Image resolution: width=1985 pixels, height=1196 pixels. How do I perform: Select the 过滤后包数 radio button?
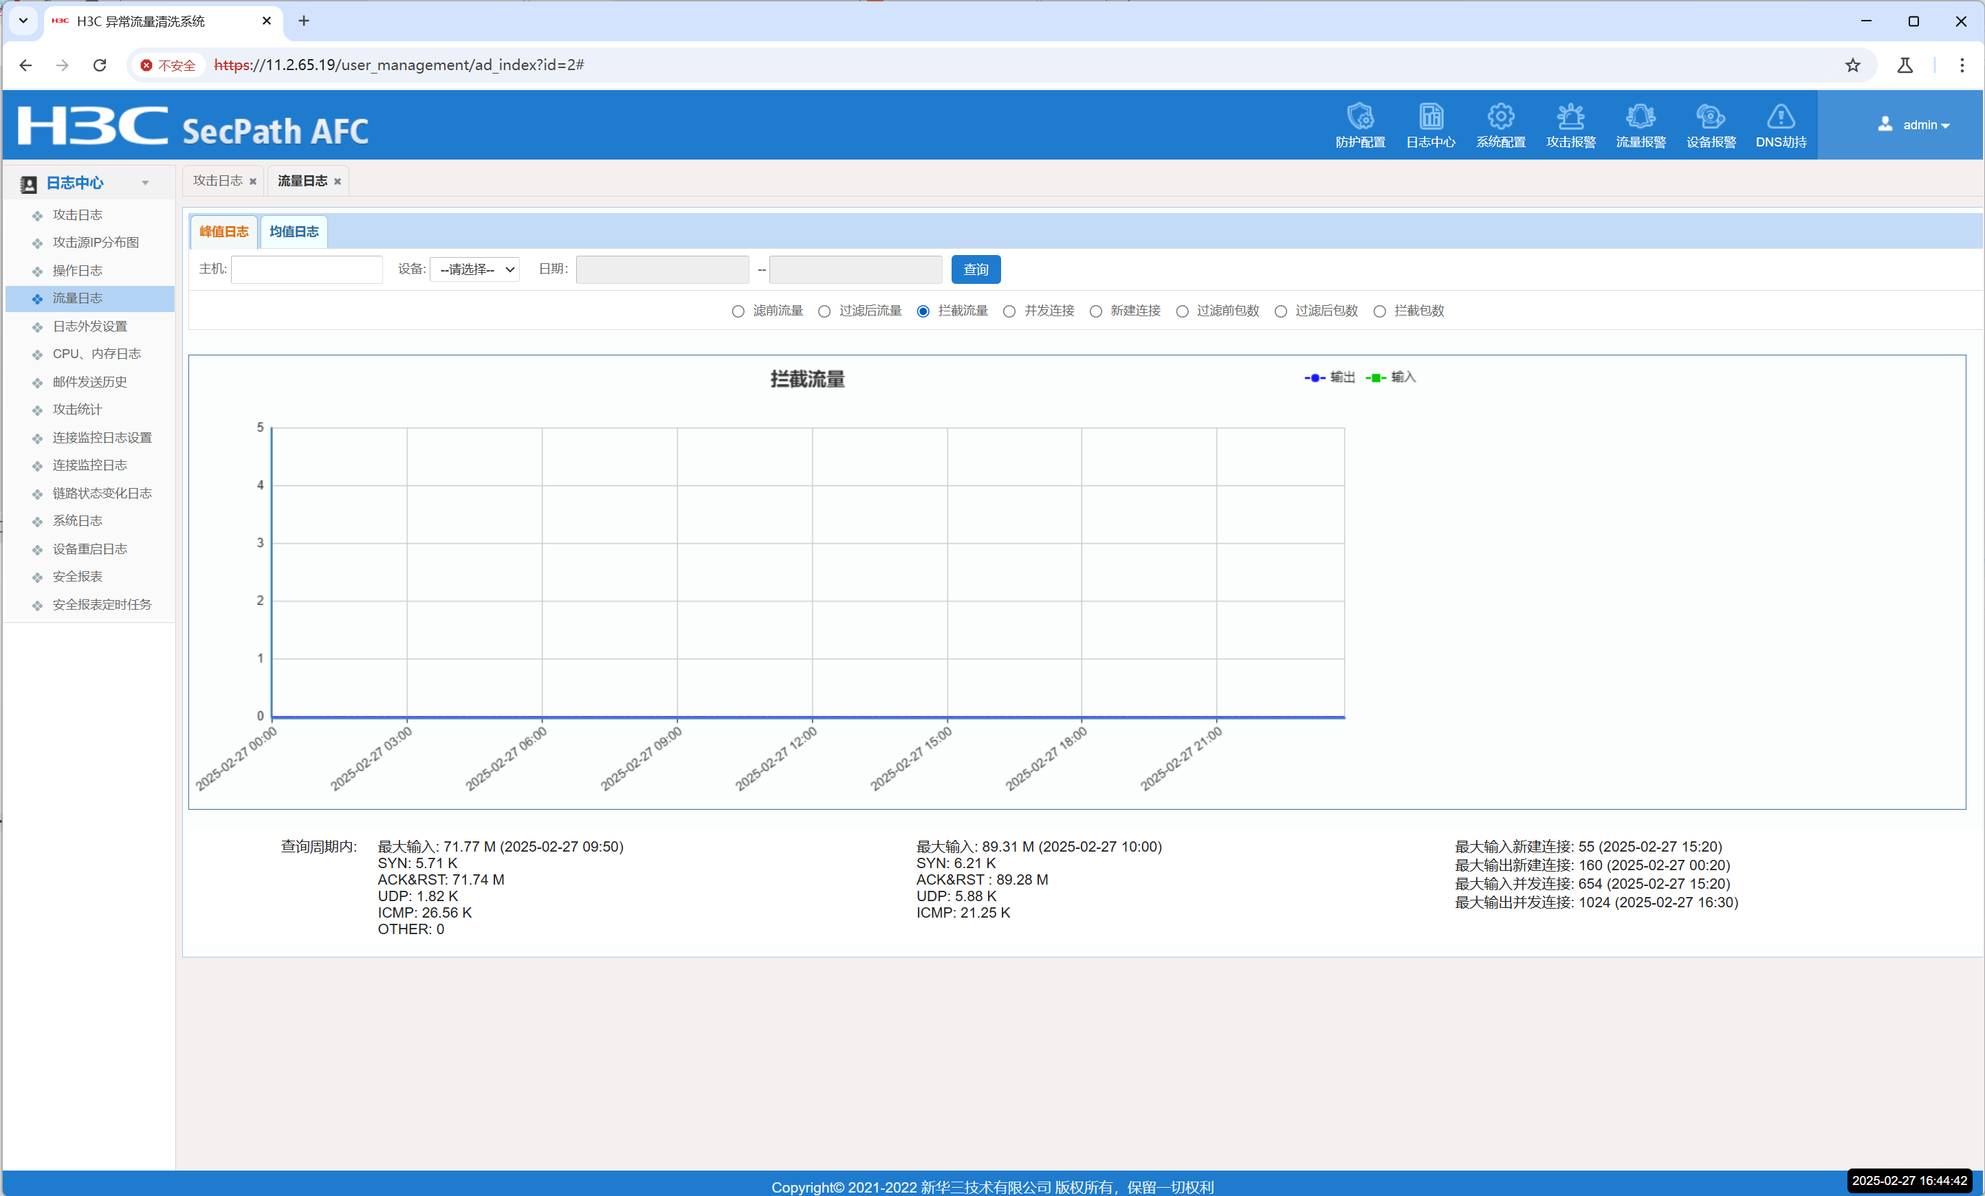pos(1281,311)
